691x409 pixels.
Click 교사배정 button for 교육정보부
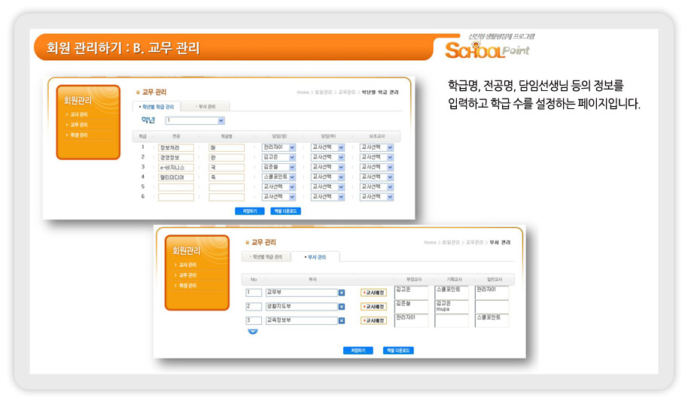tap(374, 320)
